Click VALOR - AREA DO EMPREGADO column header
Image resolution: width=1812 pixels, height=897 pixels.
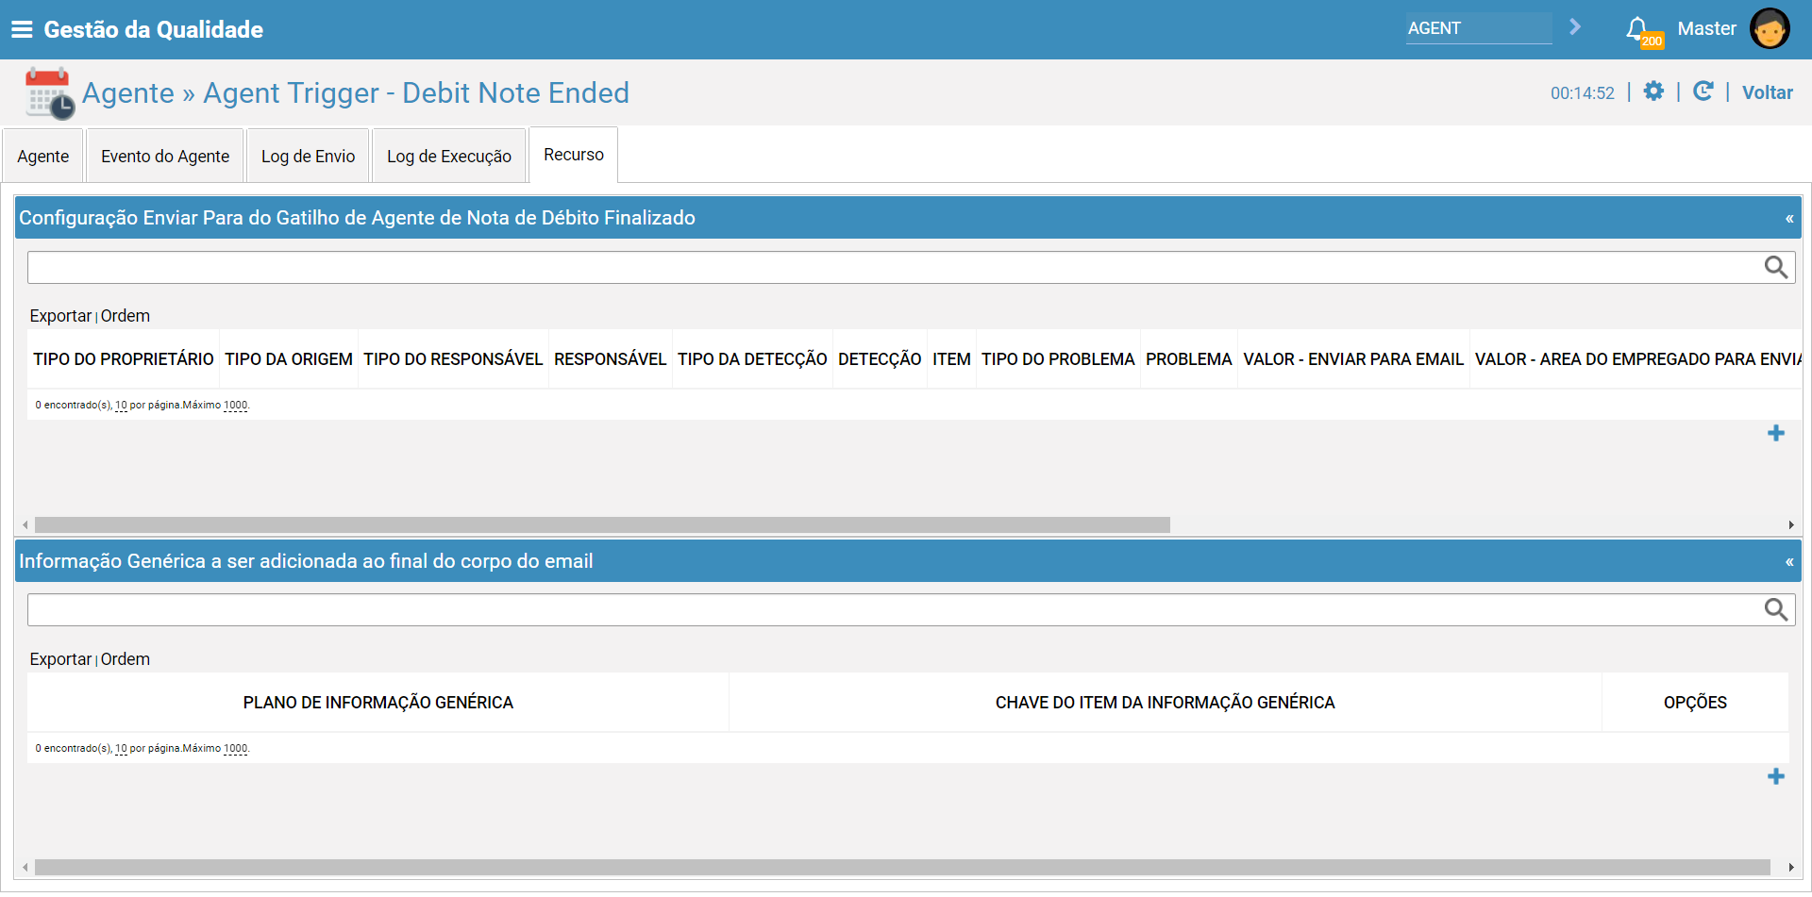(1637, 359)
